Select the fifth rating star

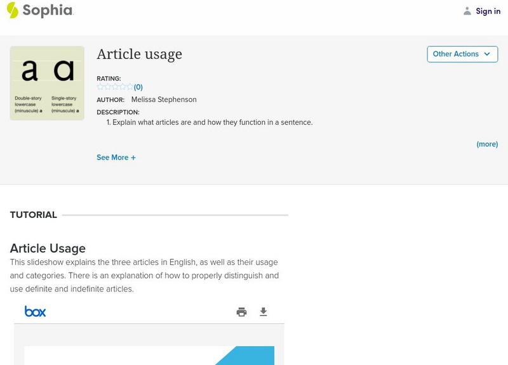(x=130, y=87)
